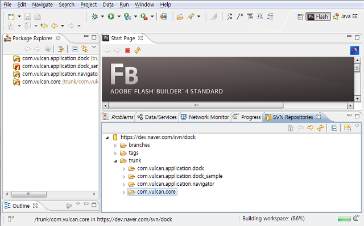Refresh the Start Page browser
The image size is (364, 226).
138,50
